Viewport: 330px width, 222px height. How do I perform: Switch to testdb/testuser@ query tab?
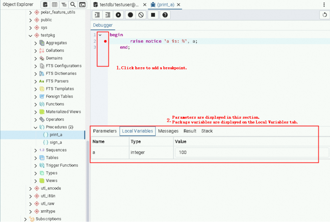click(119, 5)
